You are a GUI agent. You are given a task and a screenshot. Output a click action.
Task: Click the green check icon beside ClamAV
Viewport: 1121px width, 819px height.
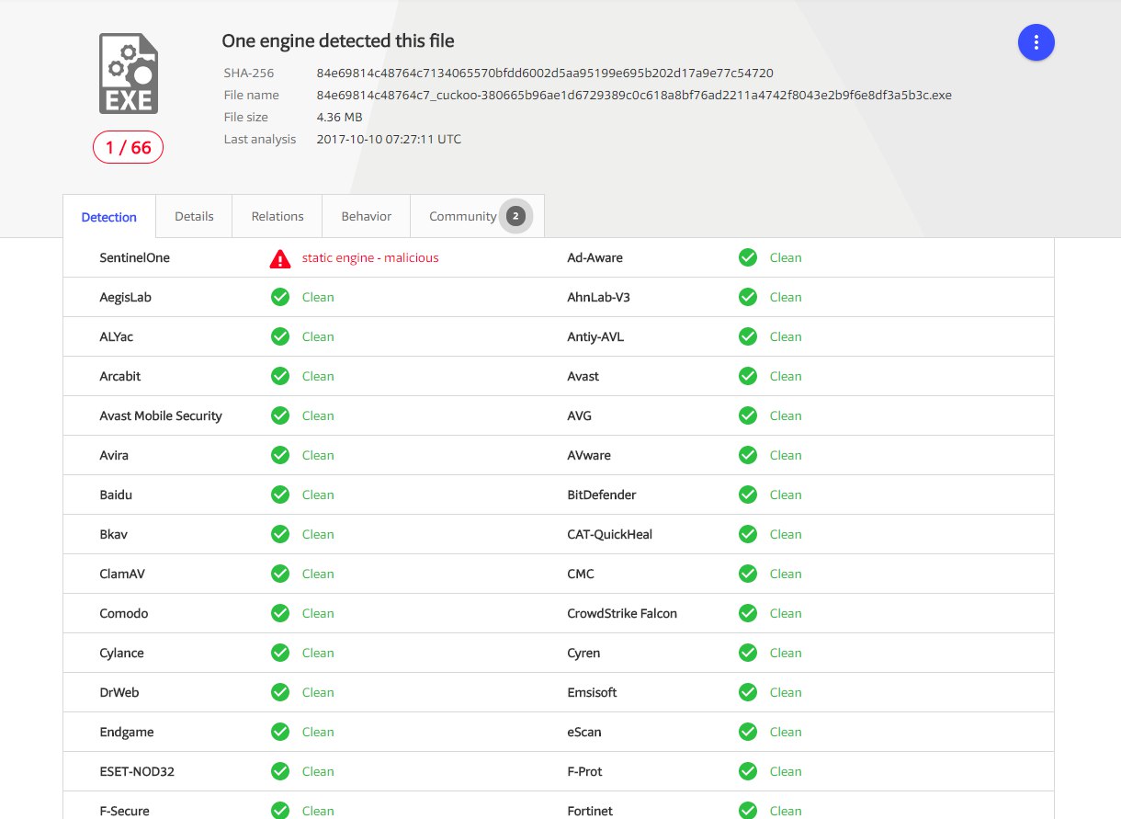280,574
